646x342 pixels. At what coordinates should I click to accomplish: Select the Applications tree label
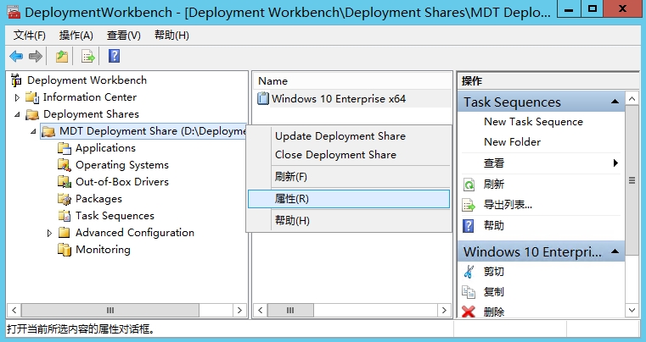click(105, 148)
